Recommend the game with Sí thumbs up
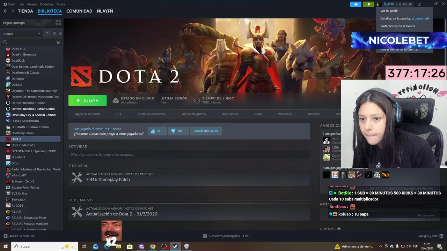 point(157,131)
